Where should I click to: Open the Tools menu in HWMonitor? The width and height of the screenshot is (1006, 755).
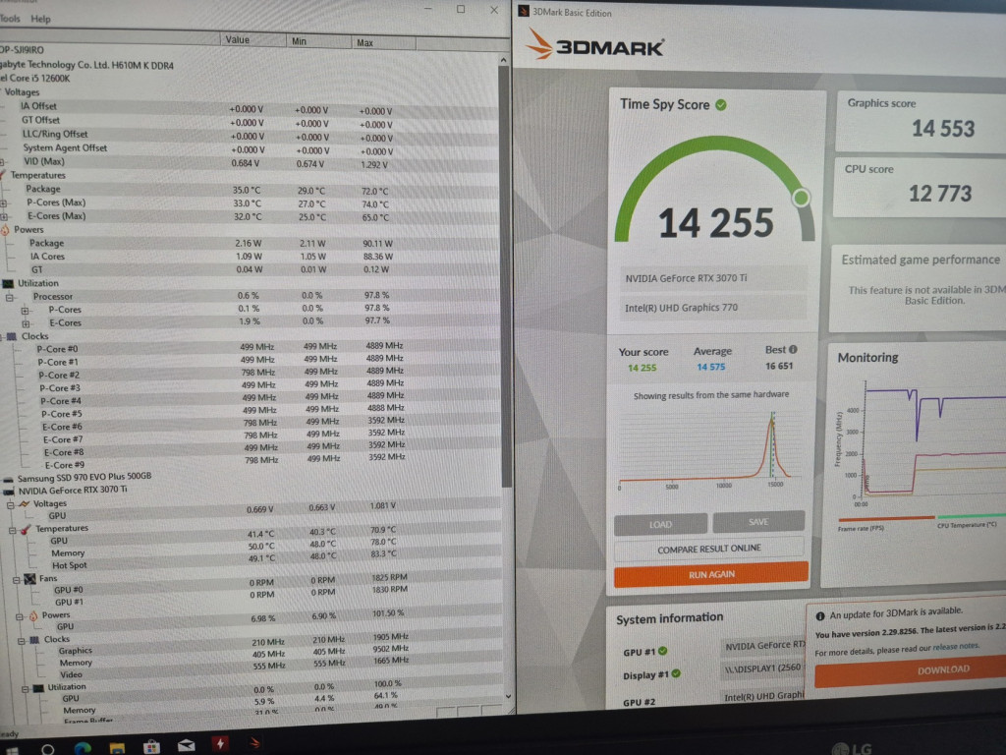click(x=9, y=19)
